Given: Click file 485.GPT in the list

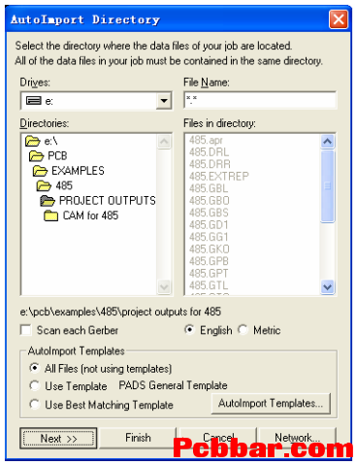Looking at the screenshot, I should coord(209,274).
